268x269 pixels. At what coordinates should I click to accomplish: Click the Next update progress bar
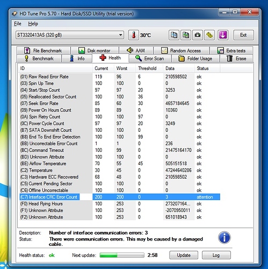122,255
